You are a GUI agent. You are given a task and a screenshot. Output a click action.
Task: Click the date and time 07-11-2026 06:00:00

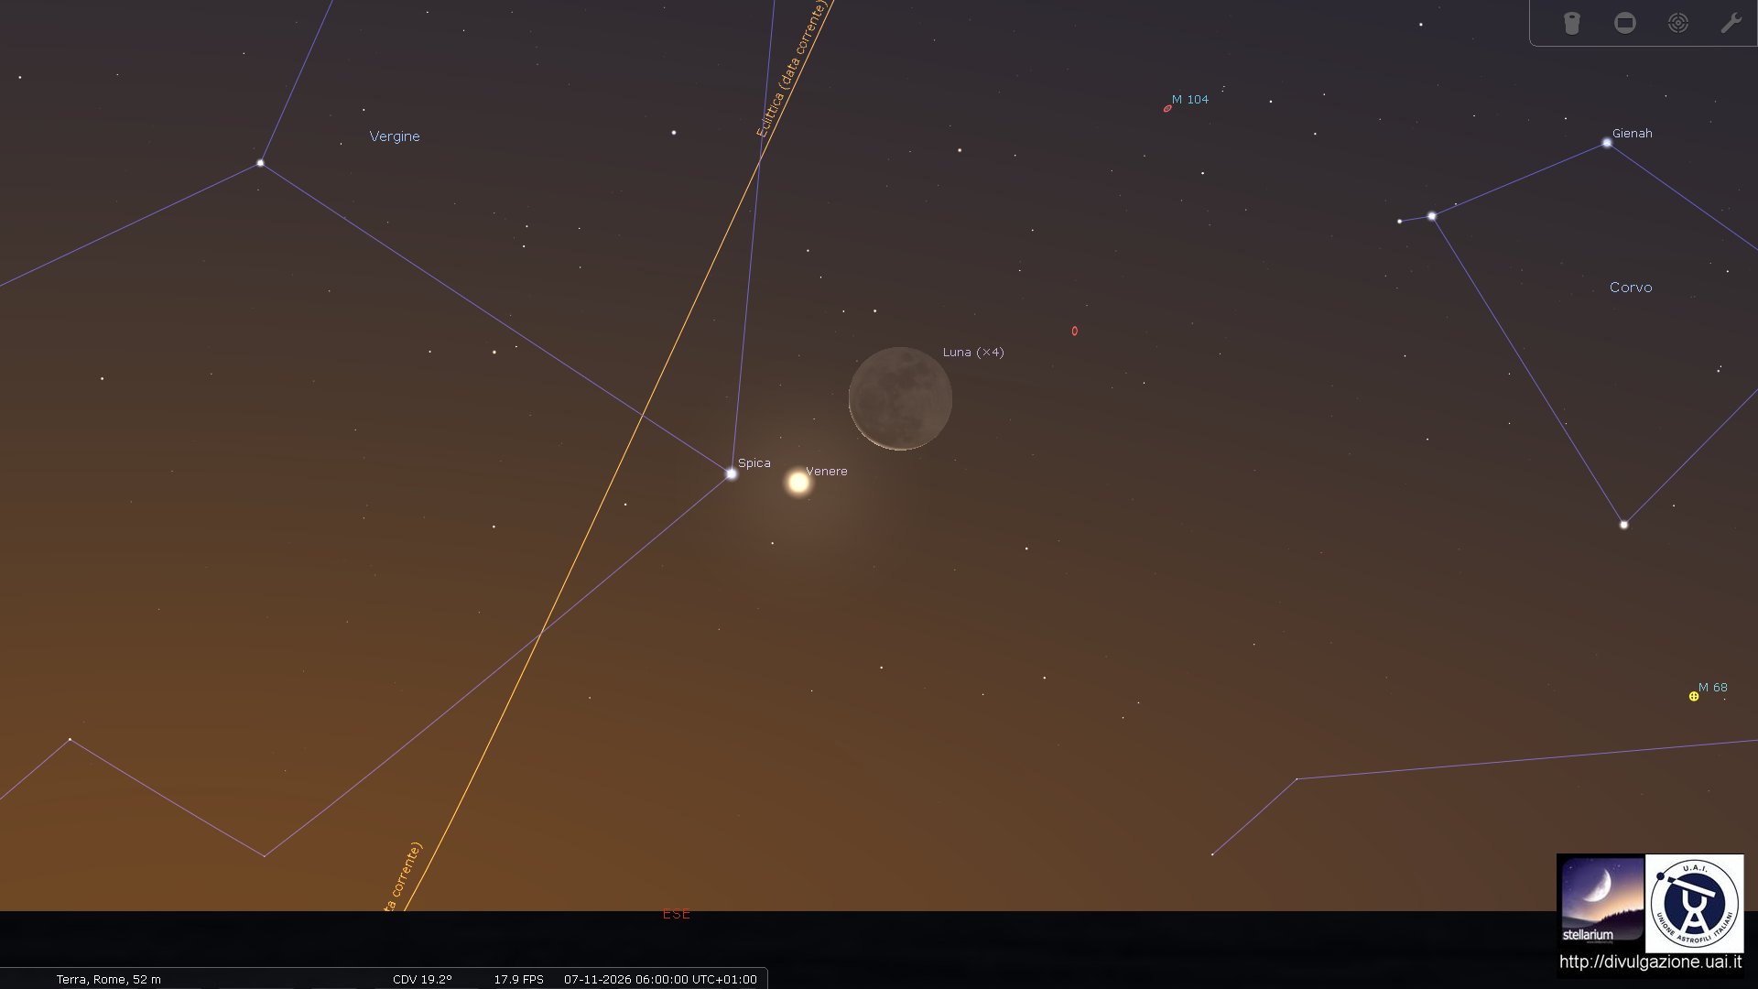[x=660, y=980]
